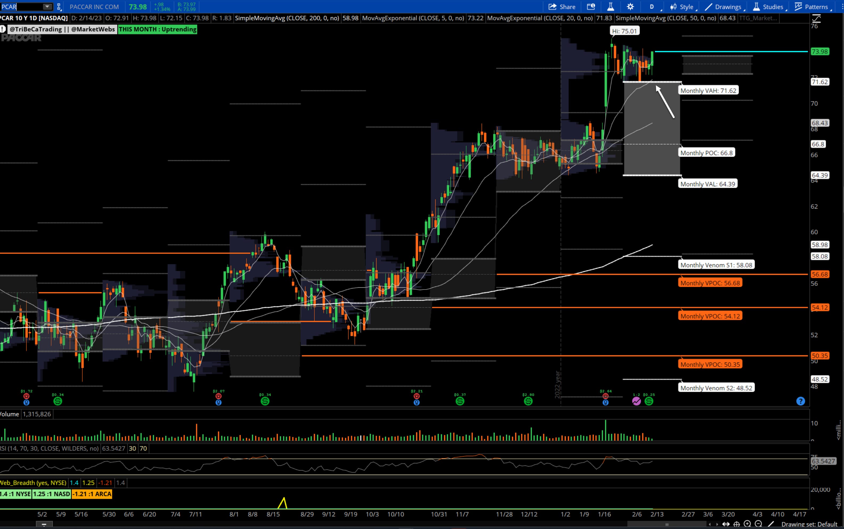The image size is (844, 529).
Task: Click the zoom in magnifier icon
Action: pos(747,524)
